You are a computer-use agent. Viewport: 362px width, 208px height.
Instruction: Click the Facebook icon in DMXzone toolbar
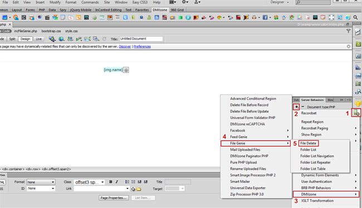pos(265,18)
